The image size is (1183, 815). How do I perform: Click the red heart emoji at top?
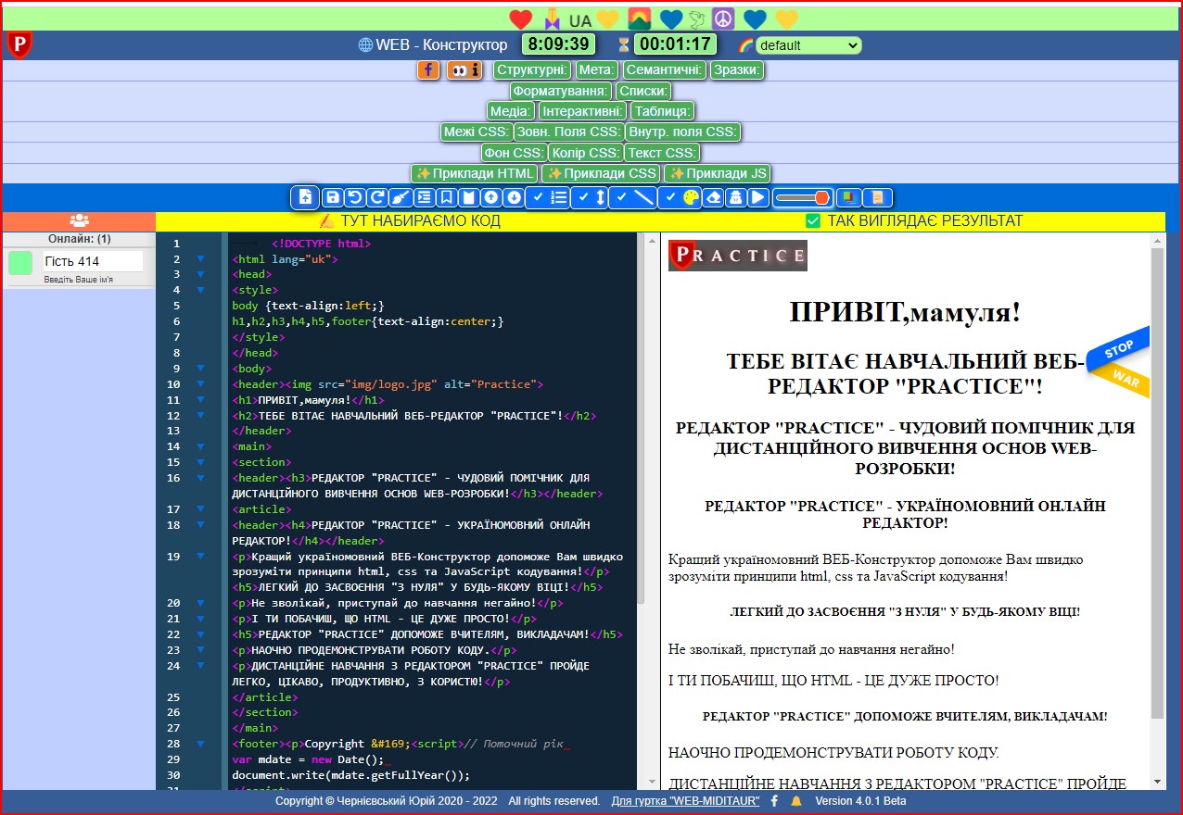tap(521, 19)
